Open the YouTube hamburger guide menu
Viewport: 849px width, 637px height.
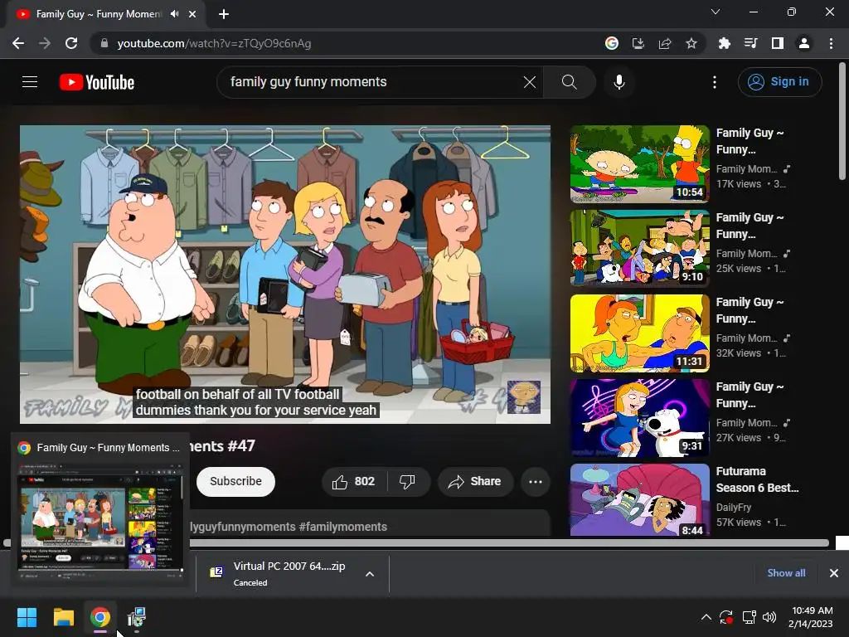[x=30, y=82]
